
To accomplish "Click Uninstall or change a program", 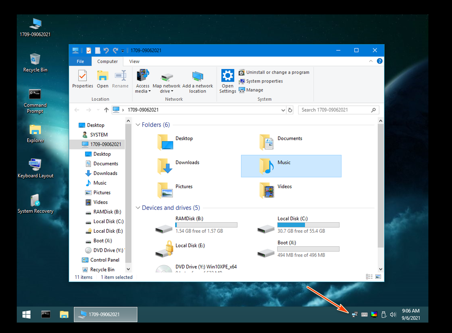I will (274, 72).
